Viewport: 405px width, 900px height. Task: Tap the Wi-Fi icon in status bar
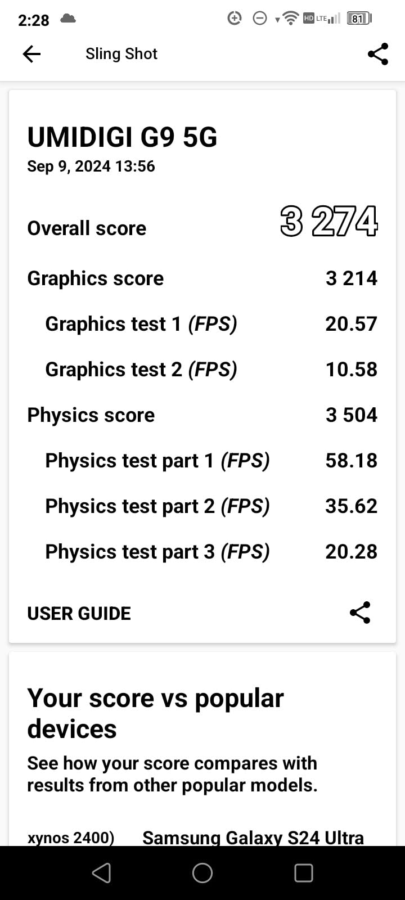tap(291, 19)
